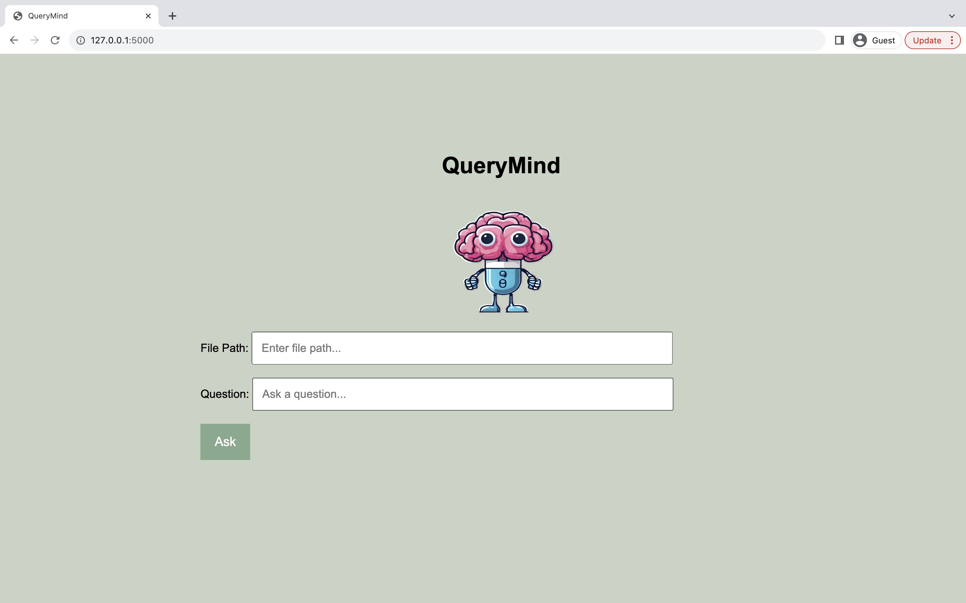Close the QueryMind tab

coord(148,16)
